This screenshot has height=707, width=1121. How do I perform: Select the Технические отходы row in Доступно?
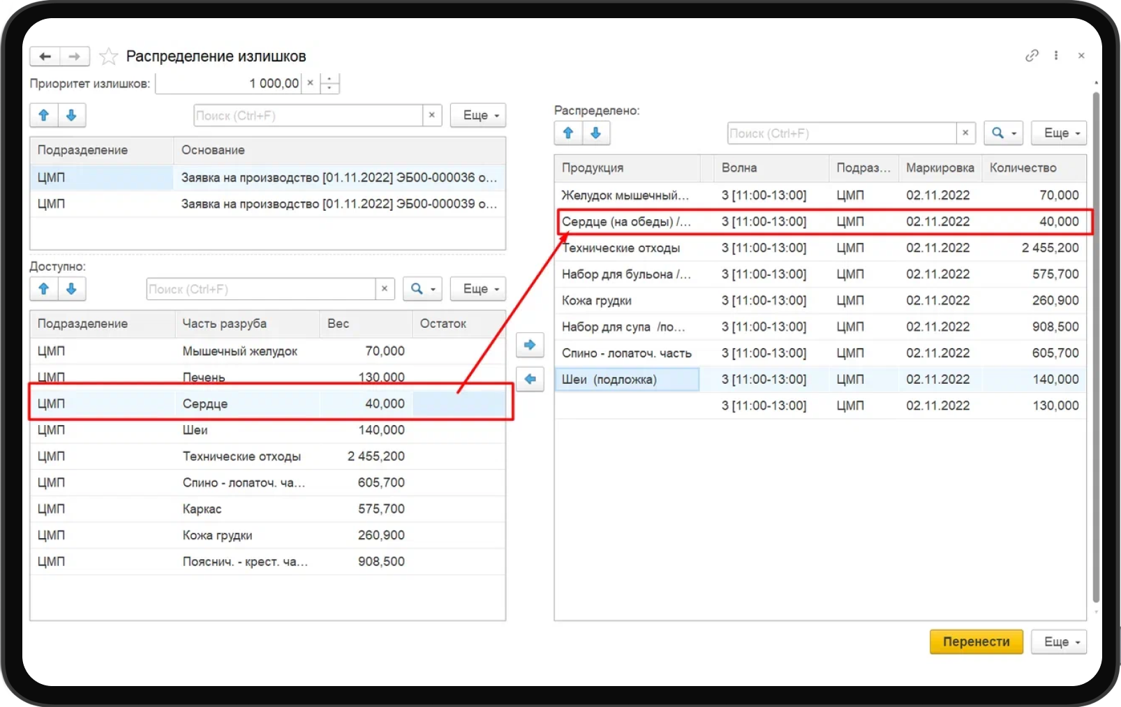click(x=242, y=456)
